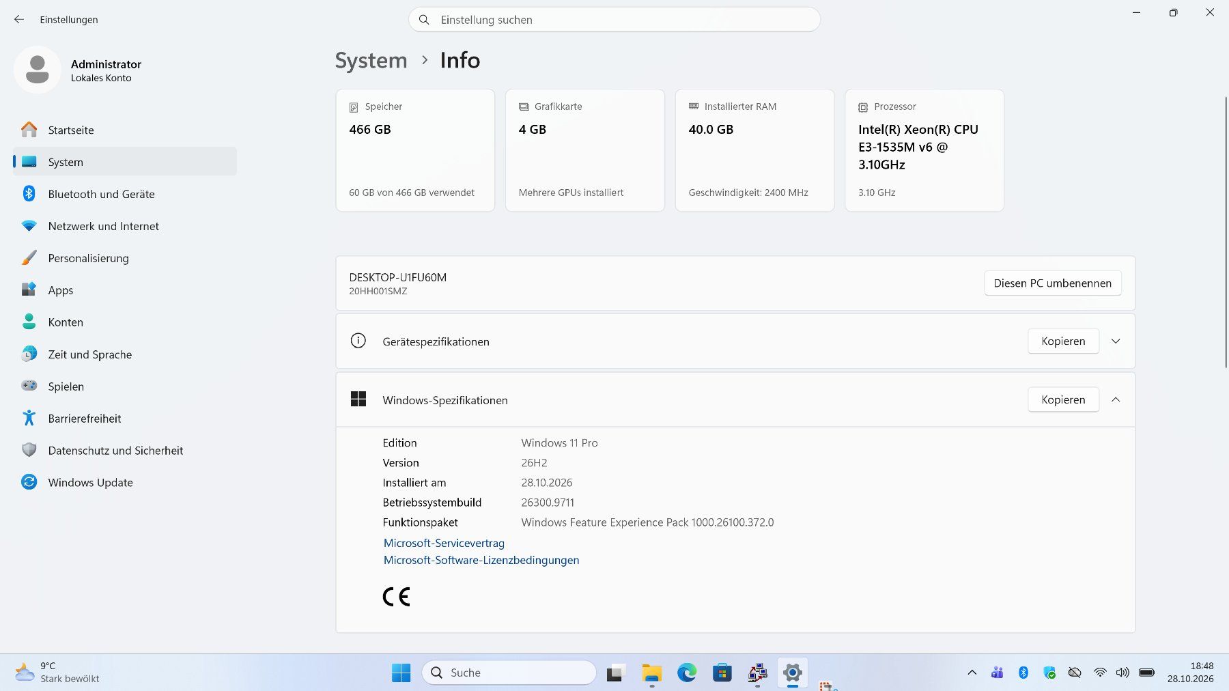Select System in the sidebar
Image resolution: width=1229 pixels, height=691 pixels.
click(125, 162)
